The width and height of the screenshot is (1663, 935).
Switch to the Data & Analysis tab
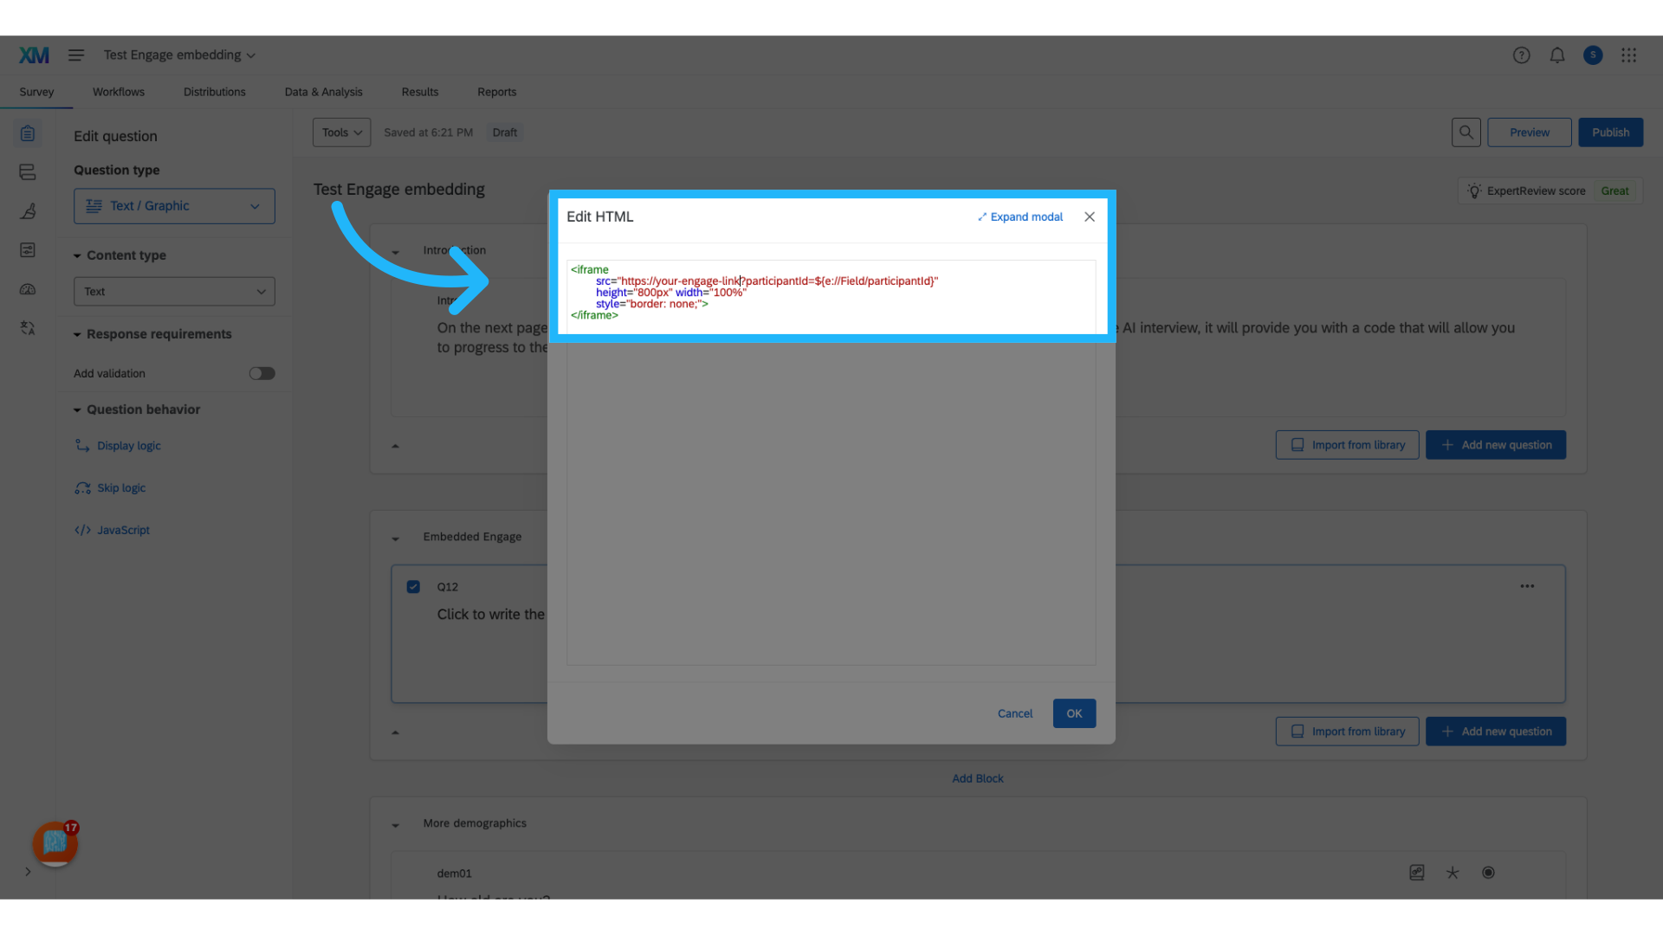324,92
